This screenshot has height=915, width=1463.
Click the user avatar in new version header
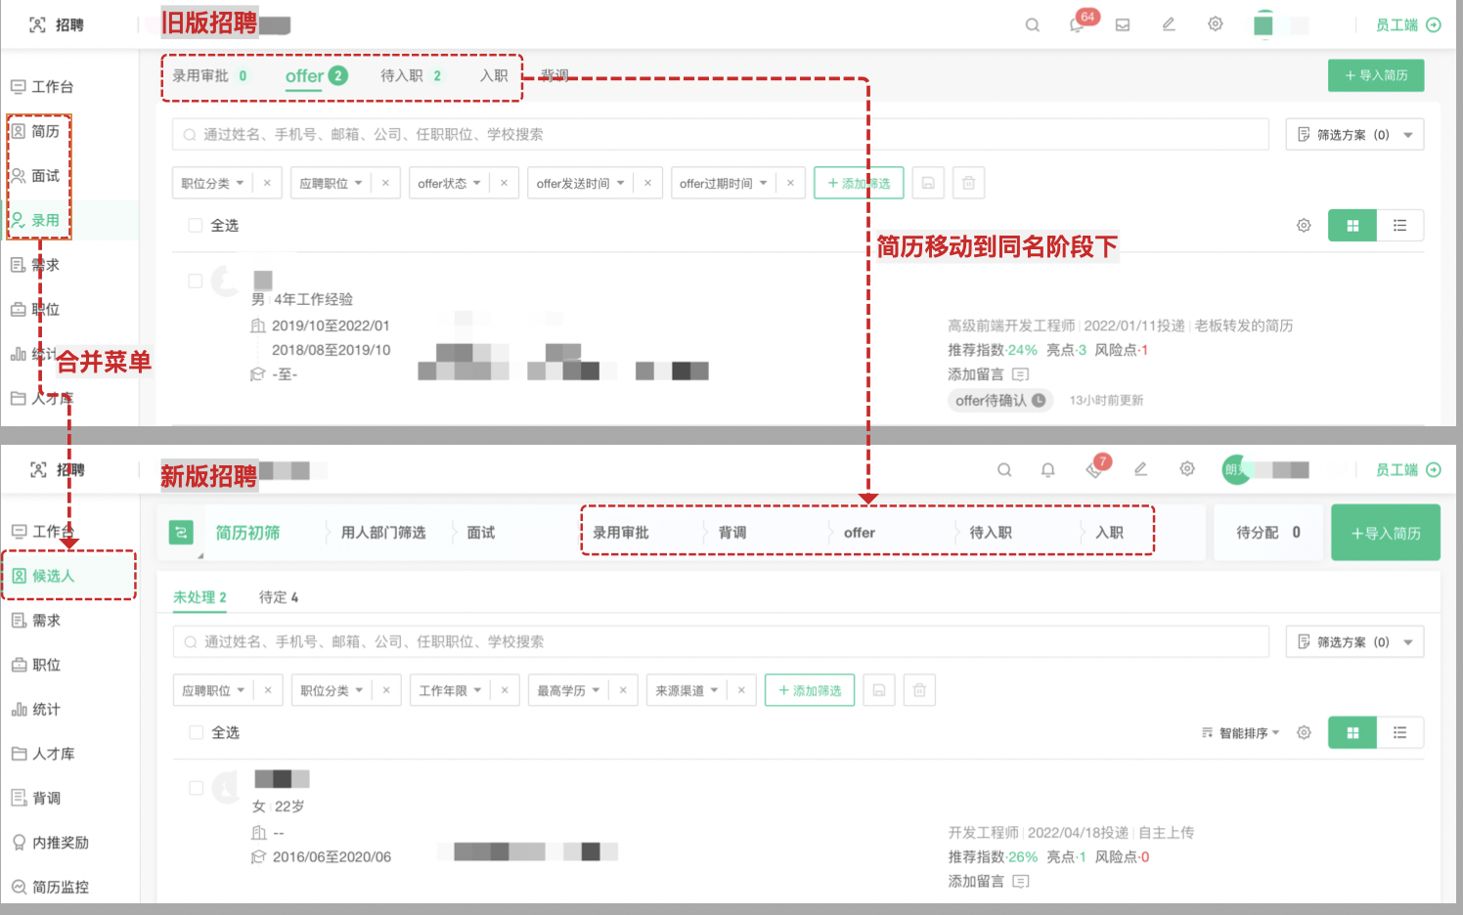pyautogui.click(x=1236, y=469)
